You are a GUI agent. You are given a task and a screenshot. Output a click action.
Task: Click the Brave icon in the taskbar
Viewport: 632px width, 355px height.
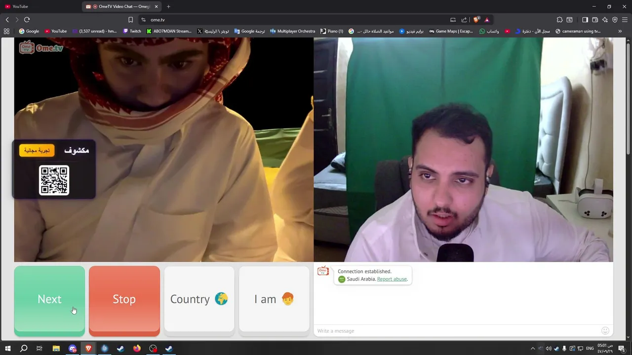[88, 349]
